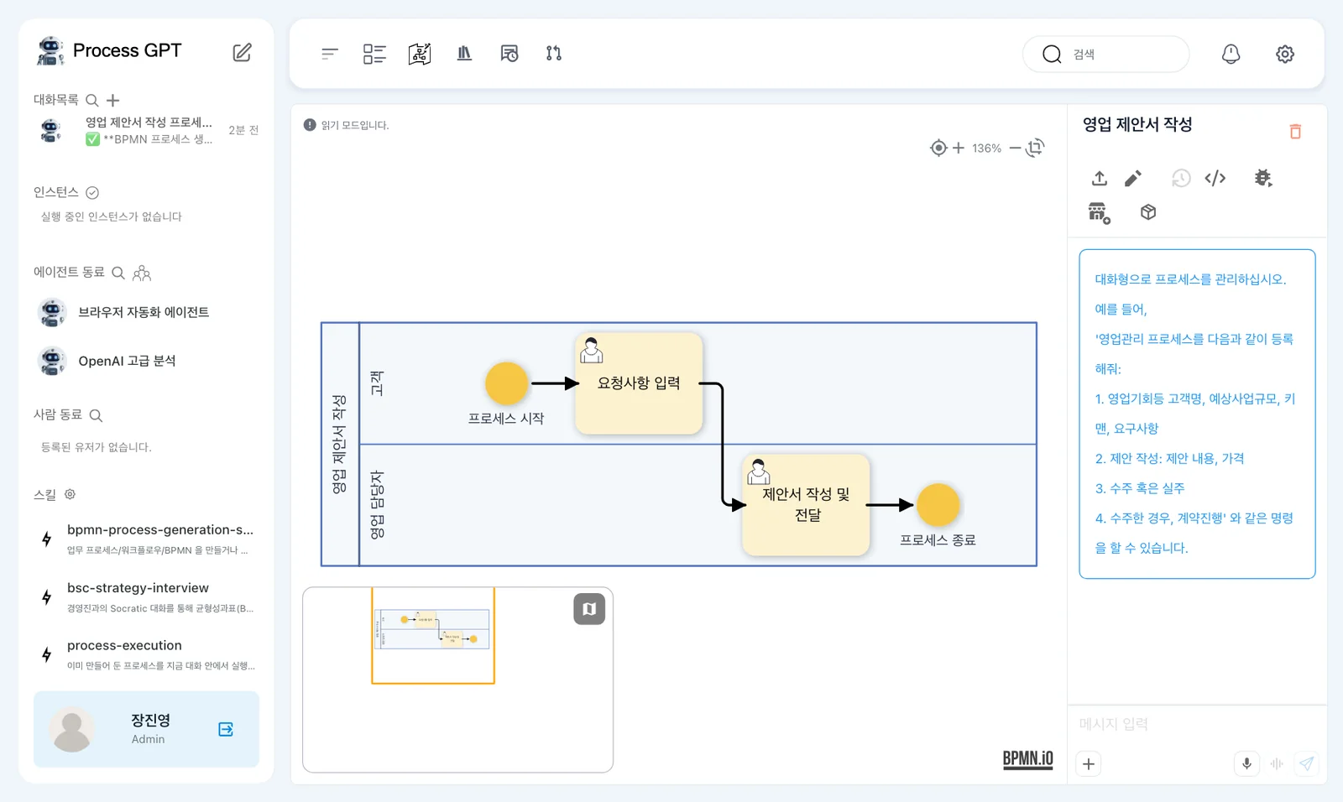Open the process definition map icon

pyautogui.click(x=420, y=54)
